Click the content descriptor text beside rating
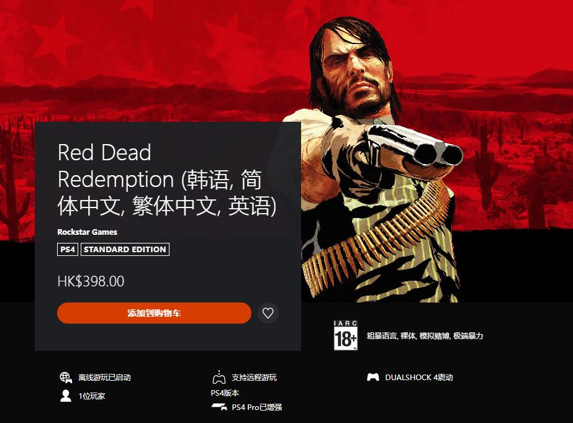 (x=425, y=335)
